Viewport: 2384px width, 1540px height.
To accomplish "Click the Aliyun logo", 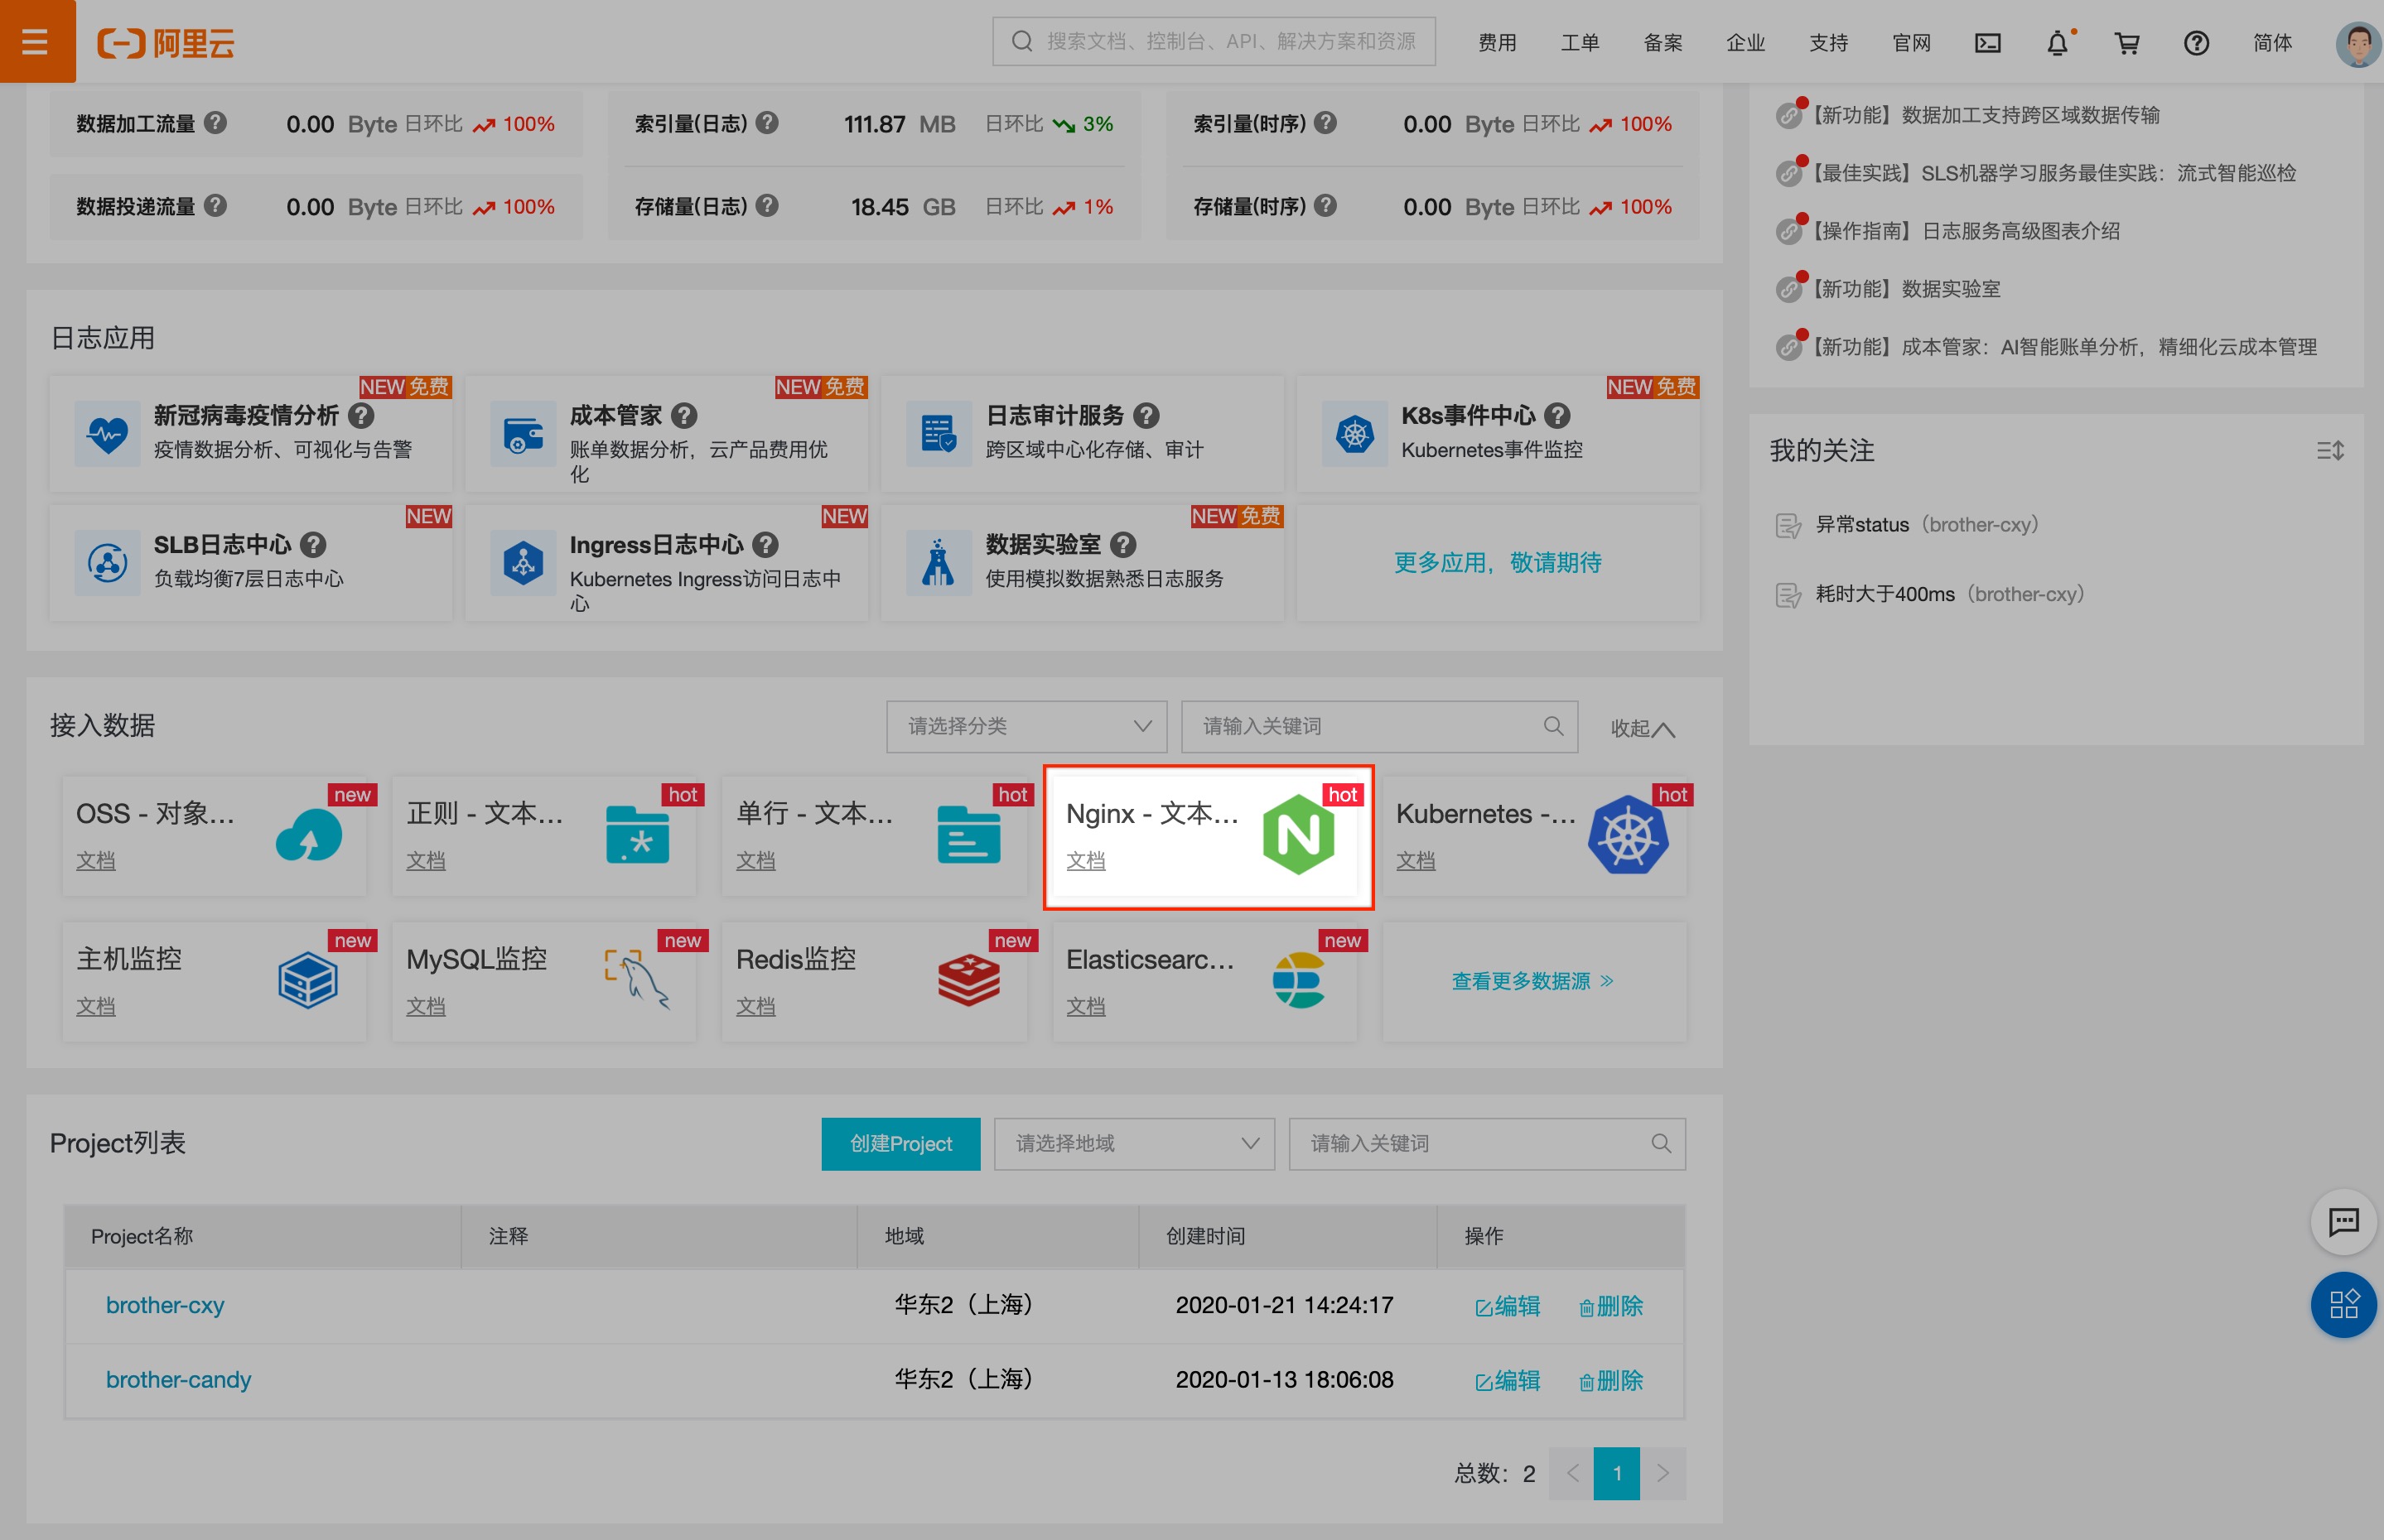I will tap(165, 42).
